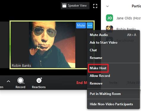Select Remove from the context menu

point(113,83)
